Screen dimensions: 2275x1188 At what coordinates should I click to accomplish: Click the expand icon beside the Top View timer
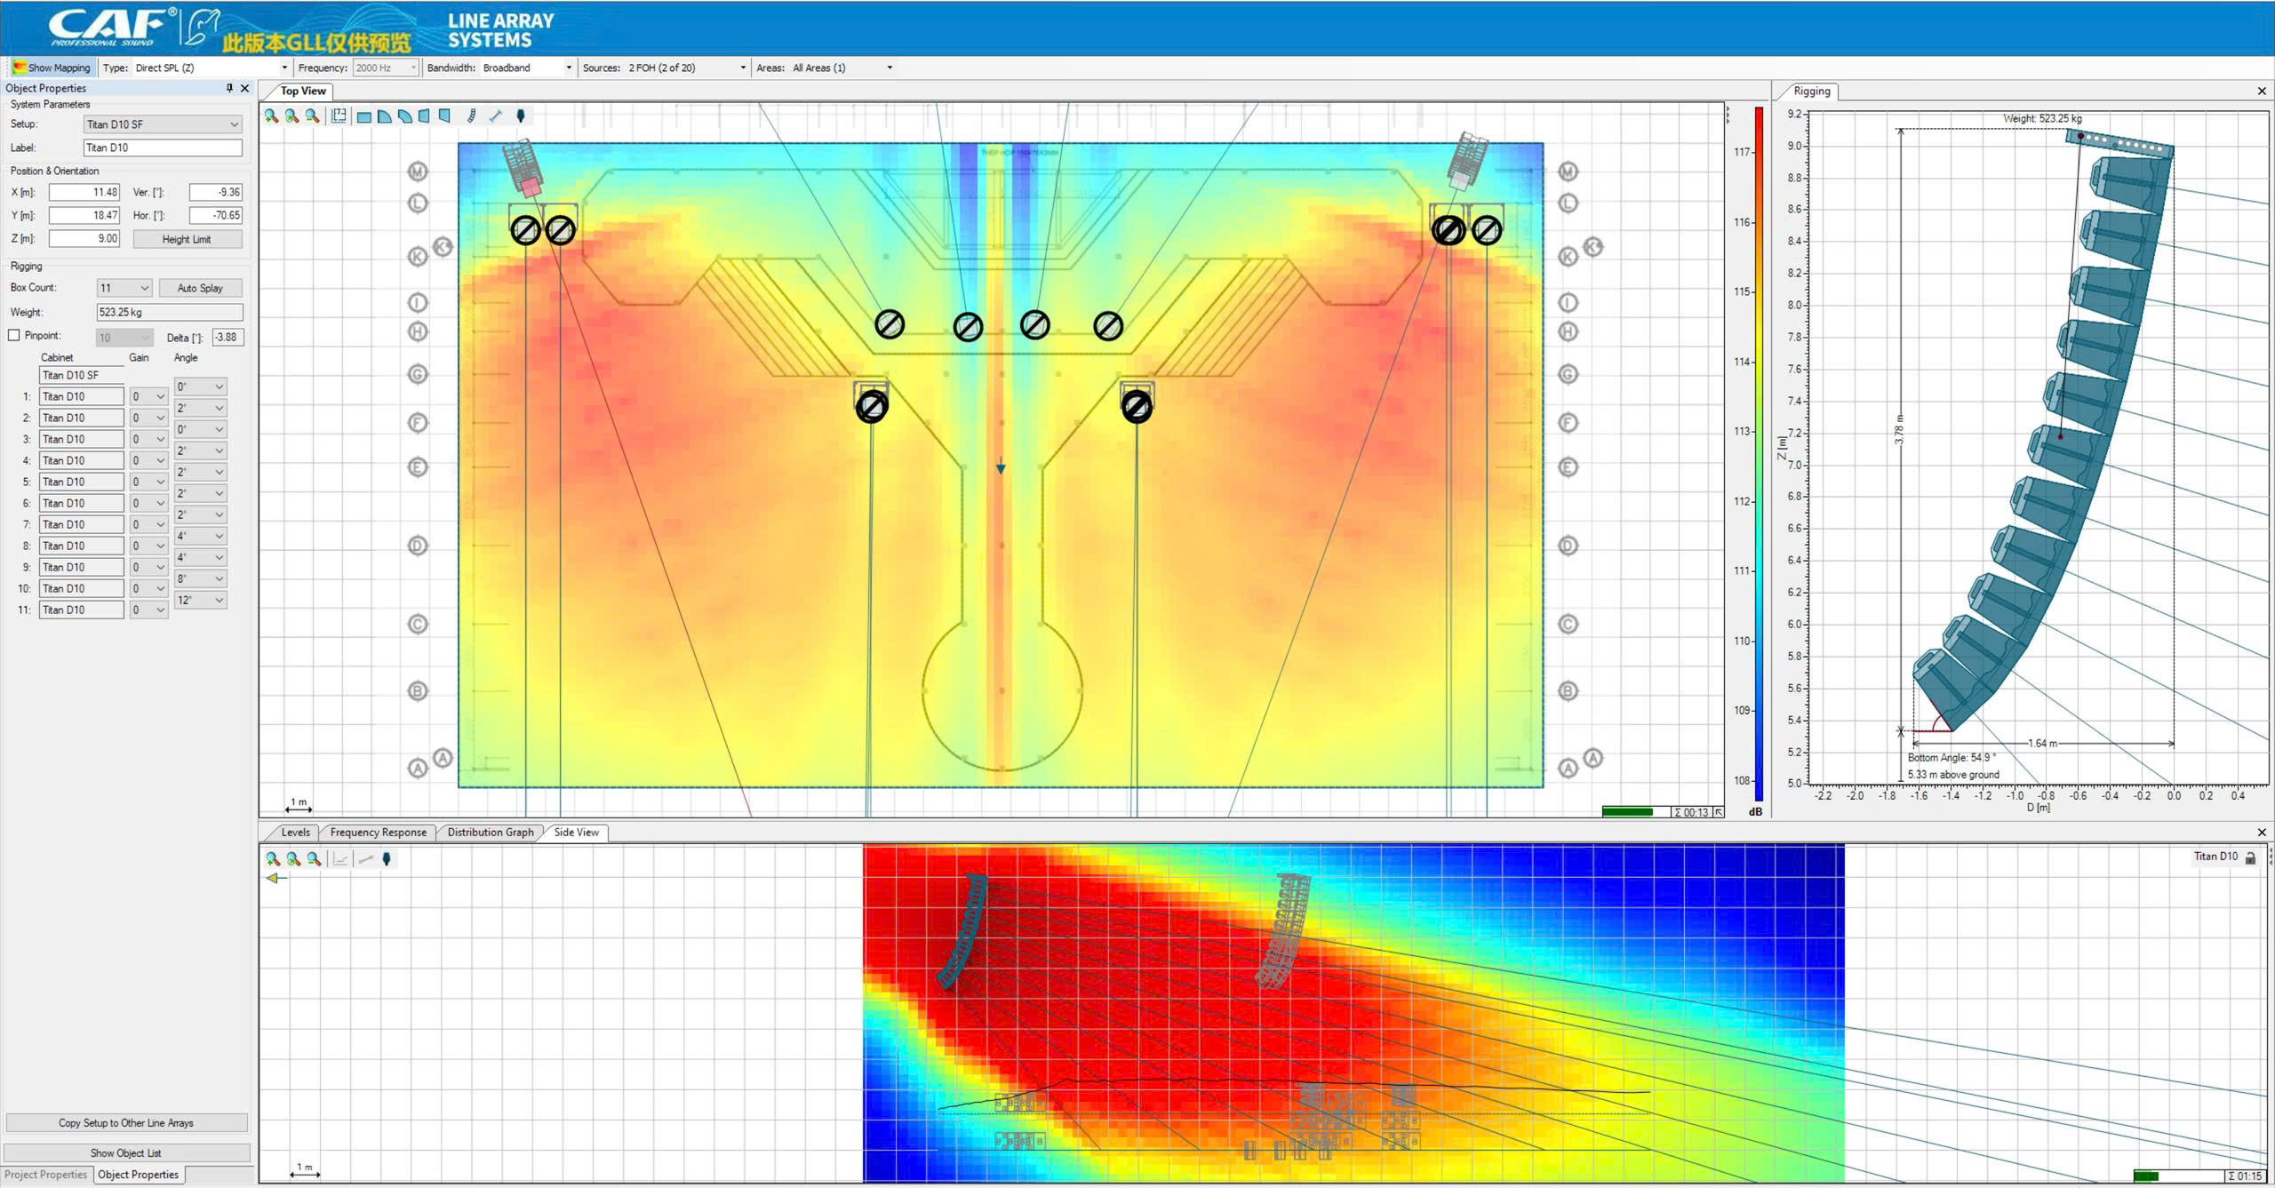click(1719, 812)
